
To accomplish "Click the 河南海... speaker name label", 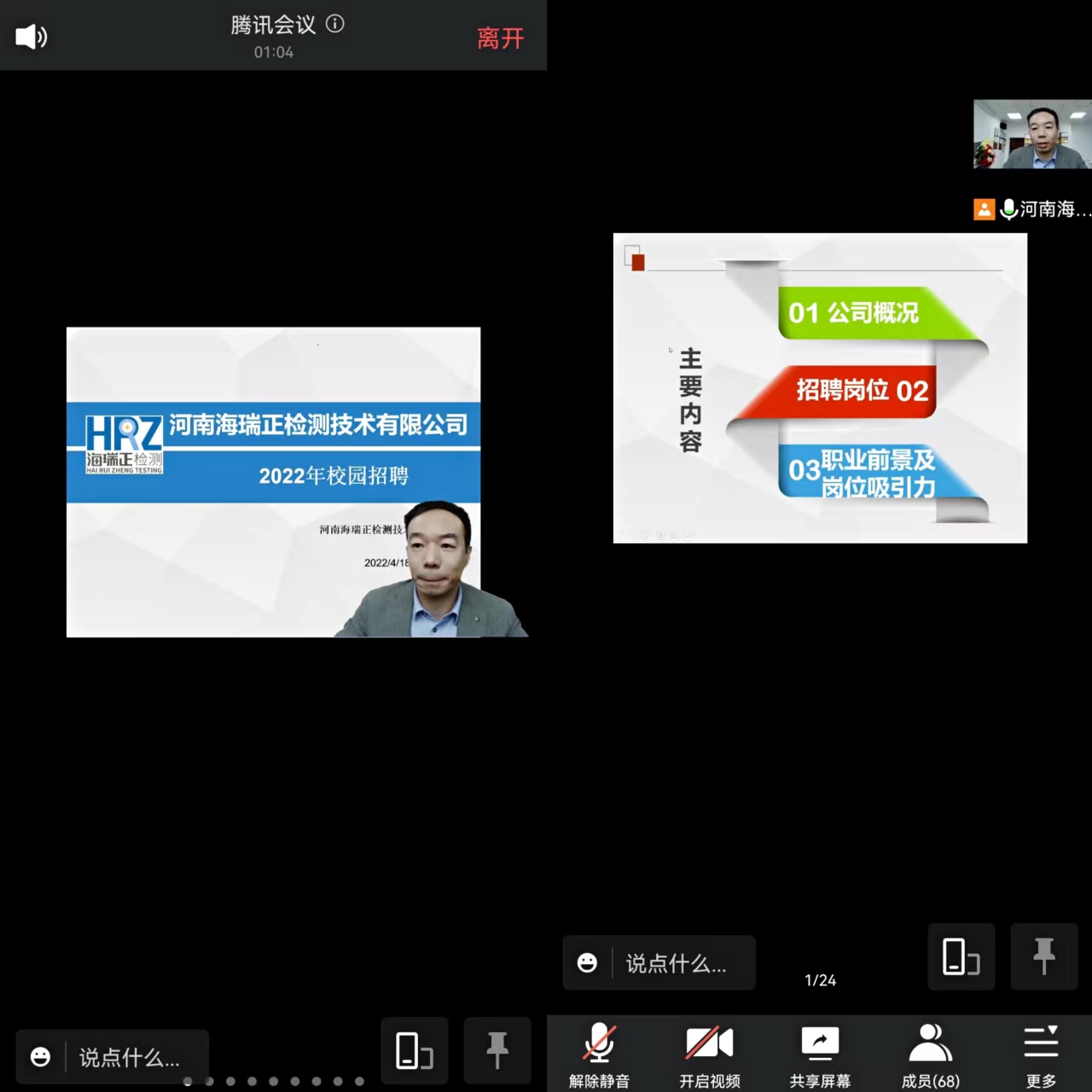I will 1054,209.
